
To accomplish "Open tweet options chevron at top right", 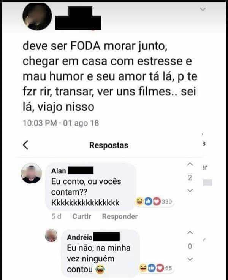I will 203,9.
